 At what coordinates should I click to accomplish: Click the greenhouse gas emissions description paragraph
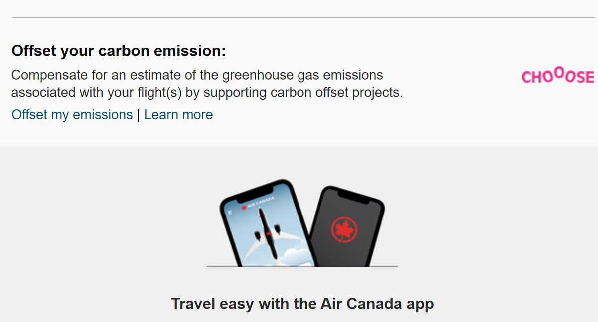point(207,84)
